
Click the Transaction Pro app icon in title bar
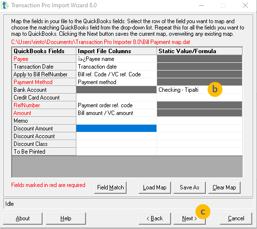tap(5, 5)
